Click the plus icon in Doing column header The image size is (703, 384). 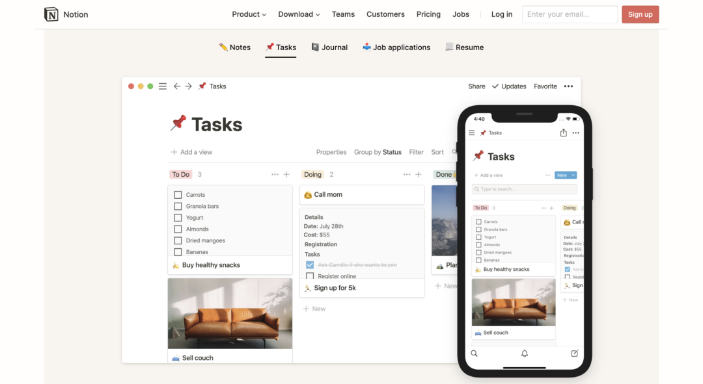tap(419, 175)
